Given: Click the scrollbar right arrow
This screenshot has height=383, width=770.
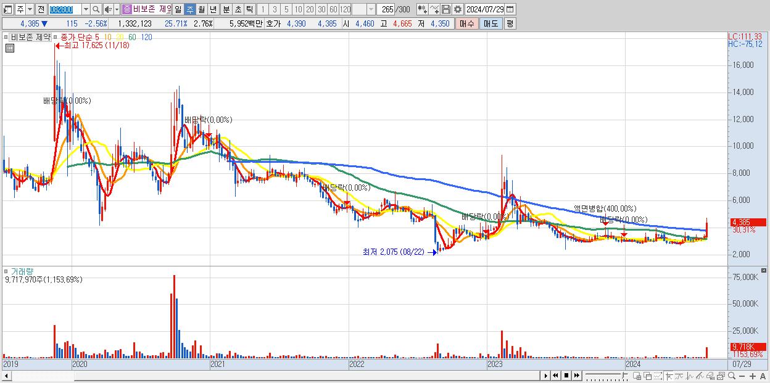Looking at the screenshot, I should coord(545,376).
